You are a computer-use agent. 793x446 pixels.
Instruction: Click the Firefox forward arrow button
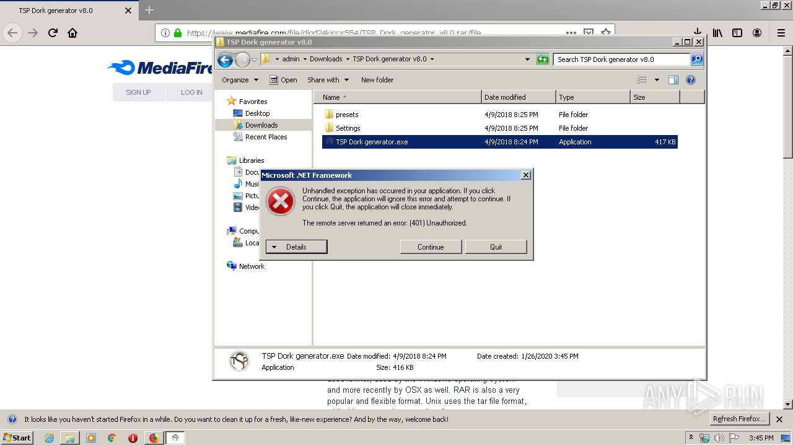point(33,33)
